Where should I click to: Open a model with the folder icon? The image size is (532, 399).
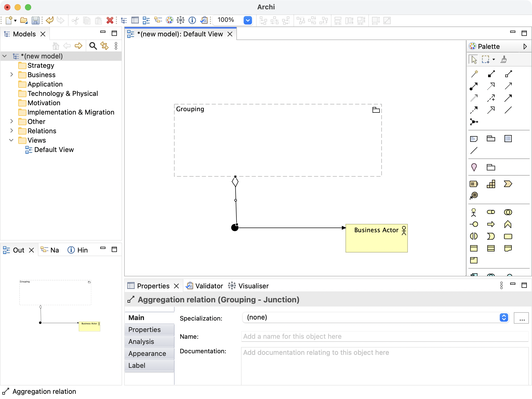pyautogui.click(x=24, y=20)
